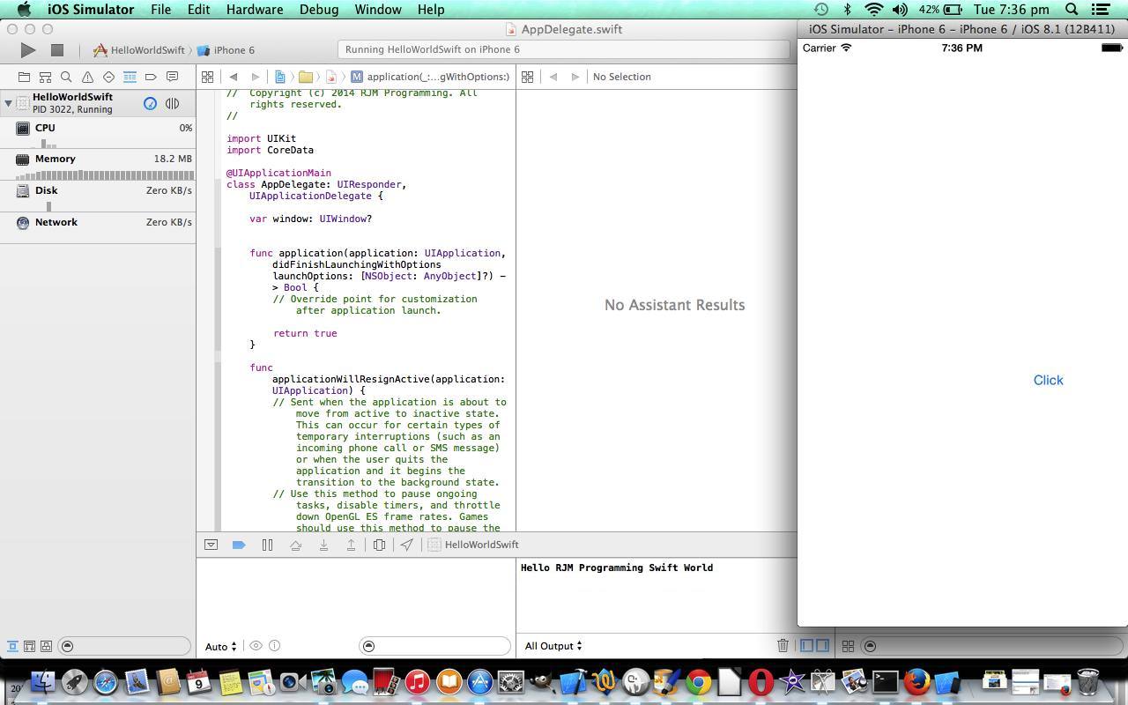Click the filter field under the simulator window
Image resolution: width=1128 pixels, height=705 pixels.
[x=991, y=646]
